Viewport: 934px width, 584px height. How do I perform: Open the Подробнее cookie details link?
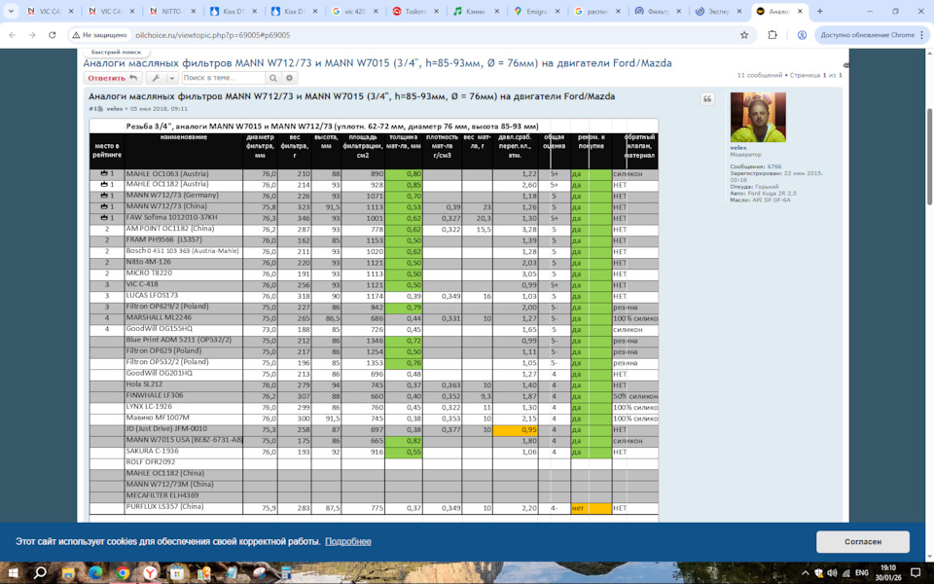[348, 542]
